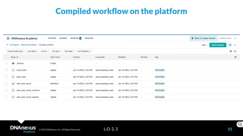Click the DNAnexus Academy footer logo

(23, 129)
